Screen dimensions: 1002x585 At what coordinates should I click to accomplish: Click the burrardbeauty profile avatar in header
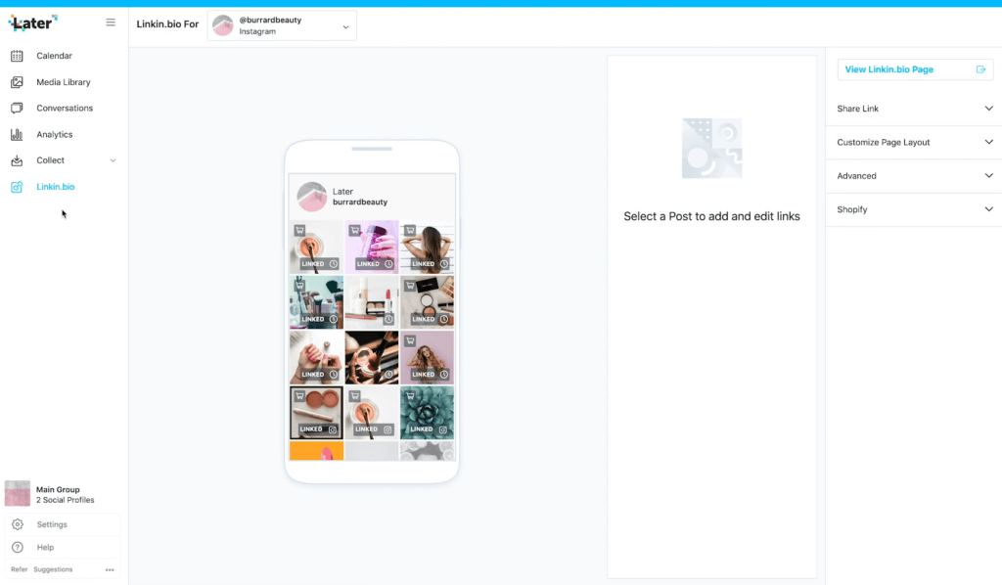[x=222, y=25]
